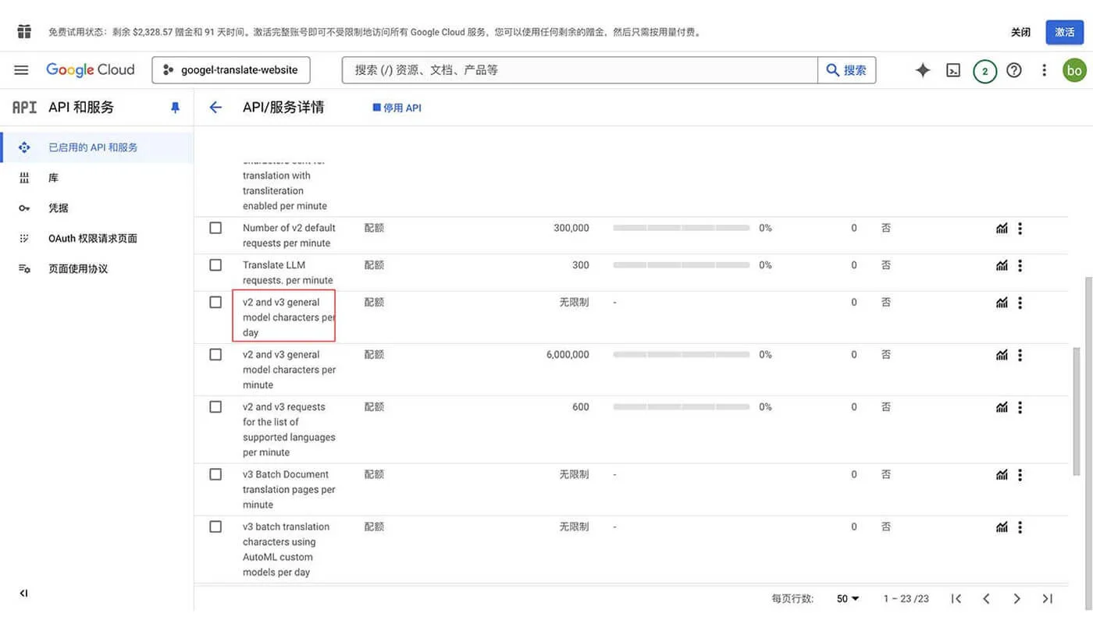Open the googel-translate-website project selector
Viewport: 1093px width, 624px height.
pyautogui.click(x=230, y=69)
